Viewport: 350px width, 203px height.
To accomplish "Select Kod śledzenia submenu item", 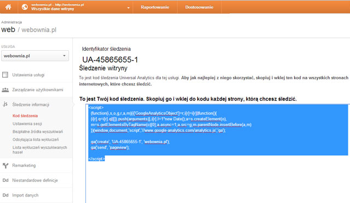I will click(25, 116).
